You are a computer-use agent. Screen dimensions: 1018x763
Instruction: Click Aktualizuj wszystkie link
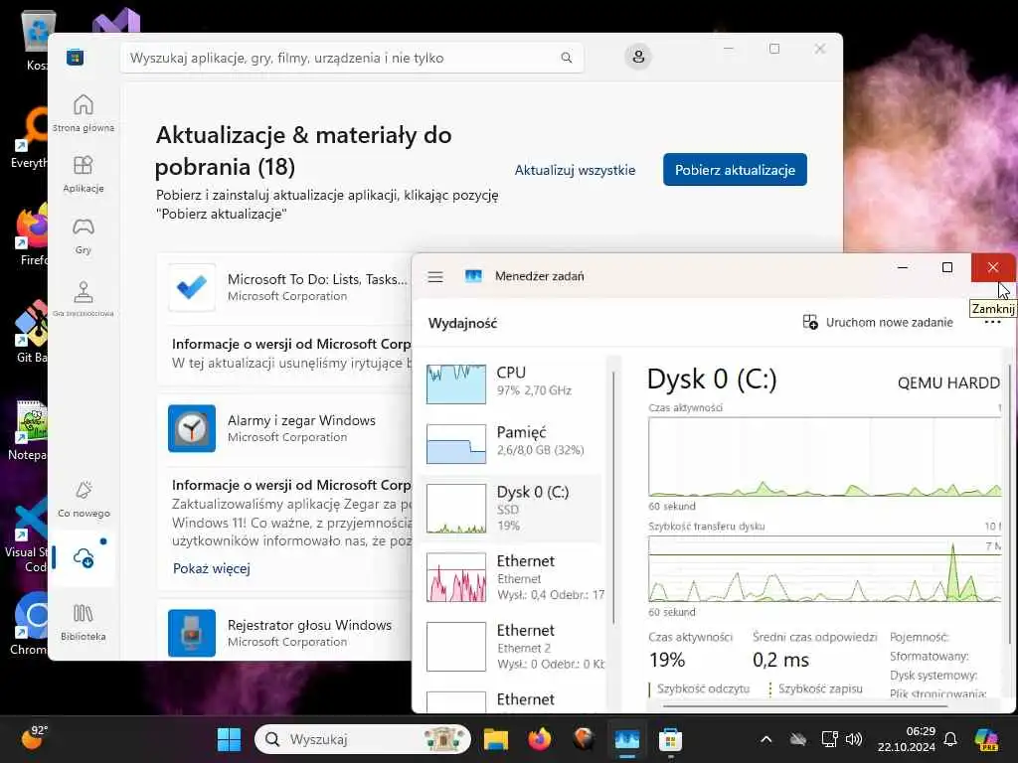point(575,170)
